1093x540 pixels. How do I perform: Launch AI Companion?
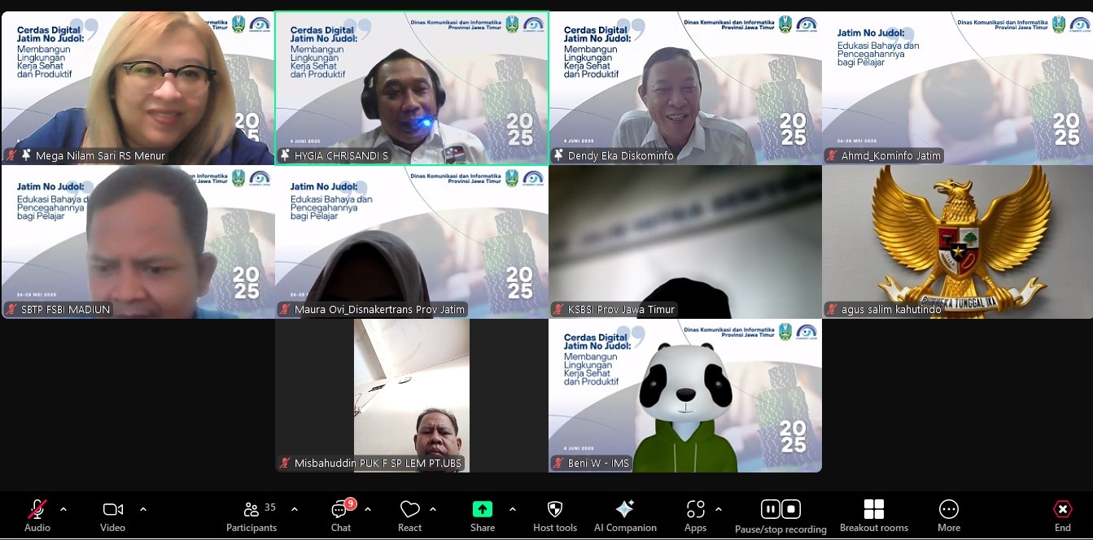coord(625,513)
